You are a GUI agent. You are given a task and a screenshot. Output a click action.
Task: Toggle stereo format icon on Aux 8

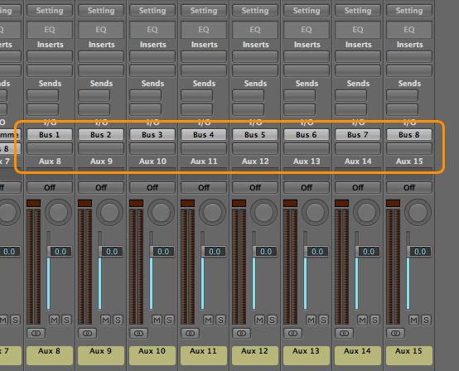pyautogui.click(x=36, y=333)
